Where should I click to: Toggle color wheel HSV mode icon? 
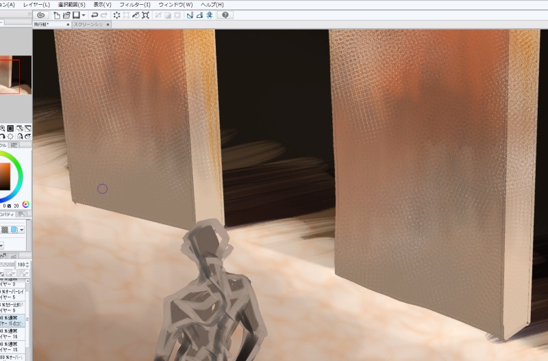coord(25,204)
